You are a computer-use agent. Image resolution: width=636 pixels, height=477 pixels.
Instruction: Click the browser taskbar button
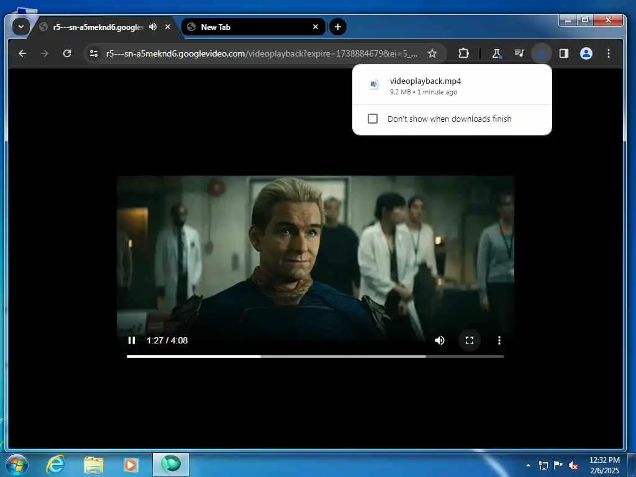tap(171, 465)
